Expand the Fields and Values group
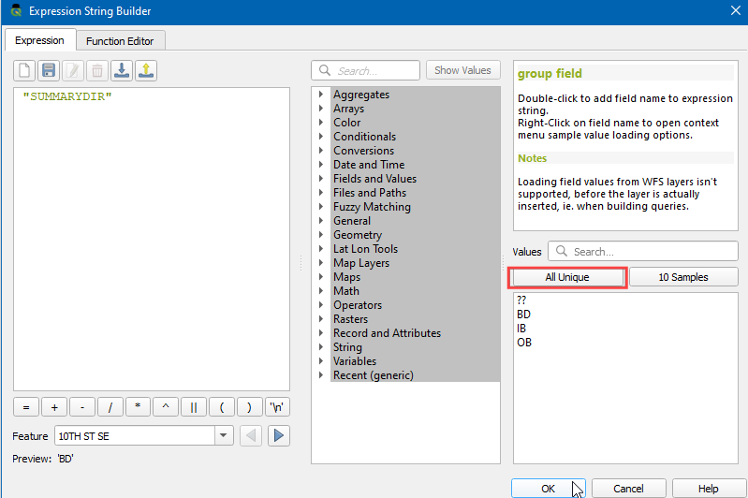The height and width of the screenshot is (498, 748). tap(321, 179)
